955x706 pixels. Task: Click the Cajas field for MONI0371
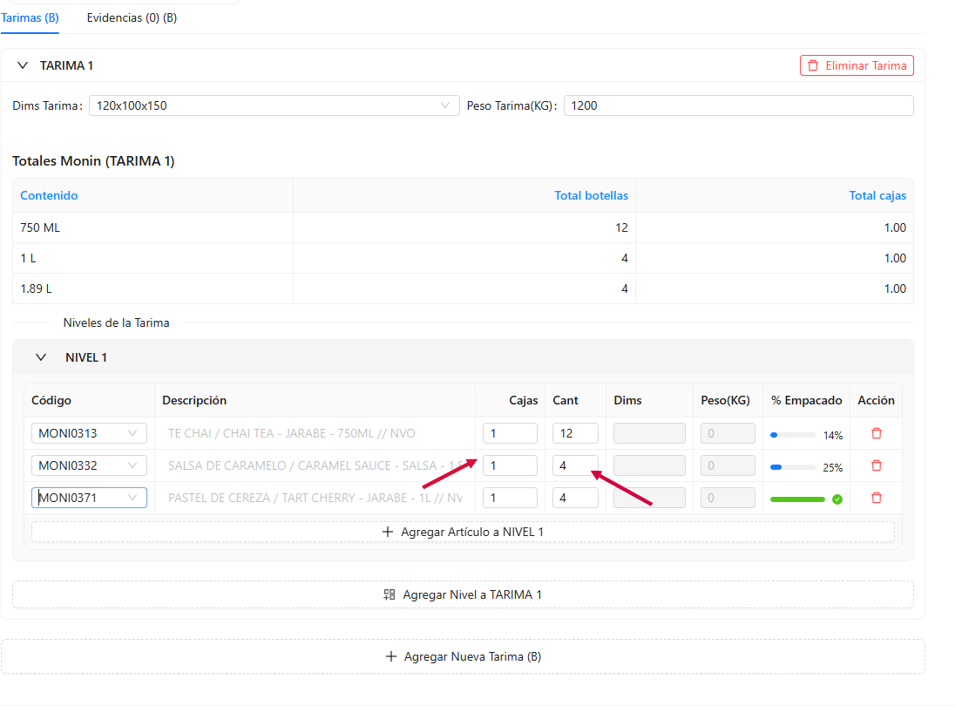pyautogui.click(x=510, y=498)
